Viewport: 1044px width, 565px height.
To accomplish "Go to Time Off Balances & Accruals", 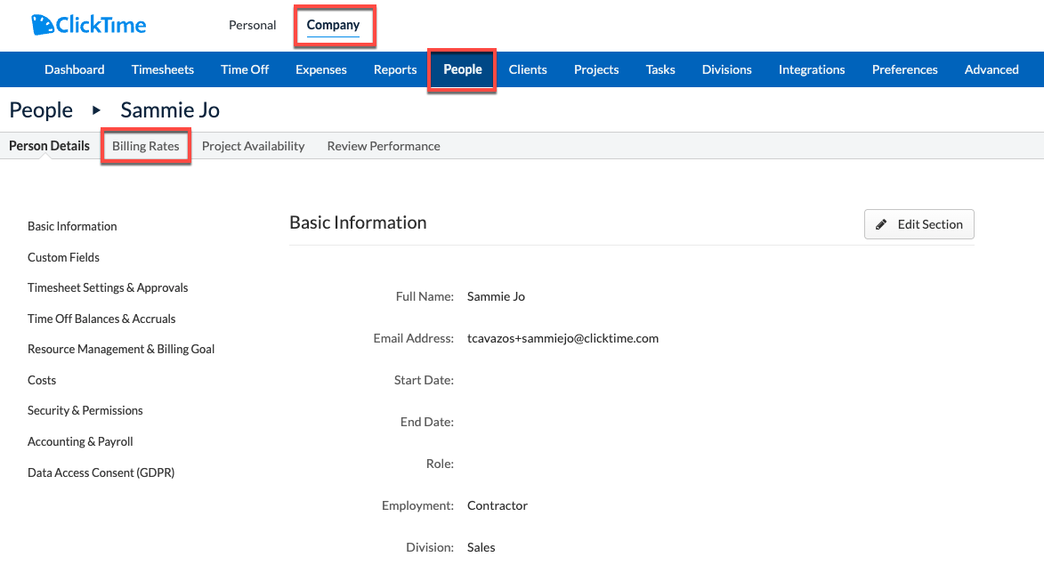I will pyautogui.click(x=101, y=319).
